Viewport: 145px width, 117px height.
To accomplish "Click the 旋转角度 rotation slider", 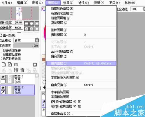I will [x=11, y=30].
